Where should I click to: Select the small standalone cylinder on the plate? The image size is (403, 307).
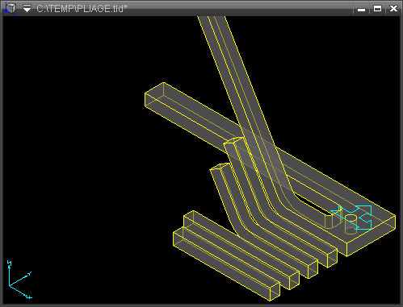pos(351,224)
